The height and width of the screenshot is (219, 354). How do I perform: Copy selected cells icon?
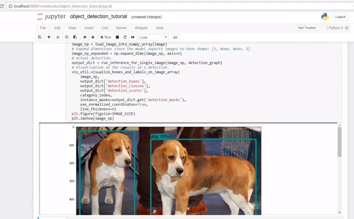67,37
